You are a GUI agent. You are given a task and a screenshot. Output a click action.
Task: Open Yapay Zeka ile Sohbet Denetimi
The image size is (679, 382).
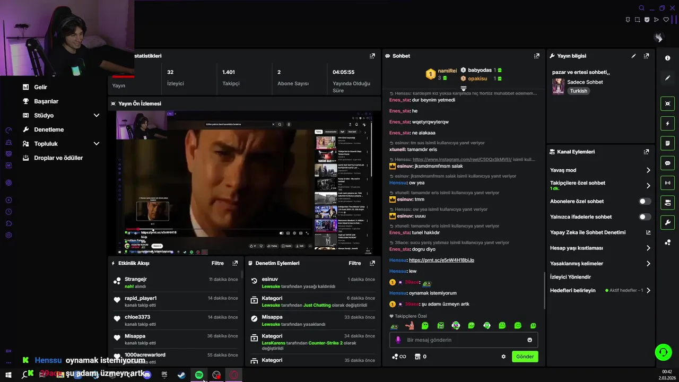tap(588, 232)
